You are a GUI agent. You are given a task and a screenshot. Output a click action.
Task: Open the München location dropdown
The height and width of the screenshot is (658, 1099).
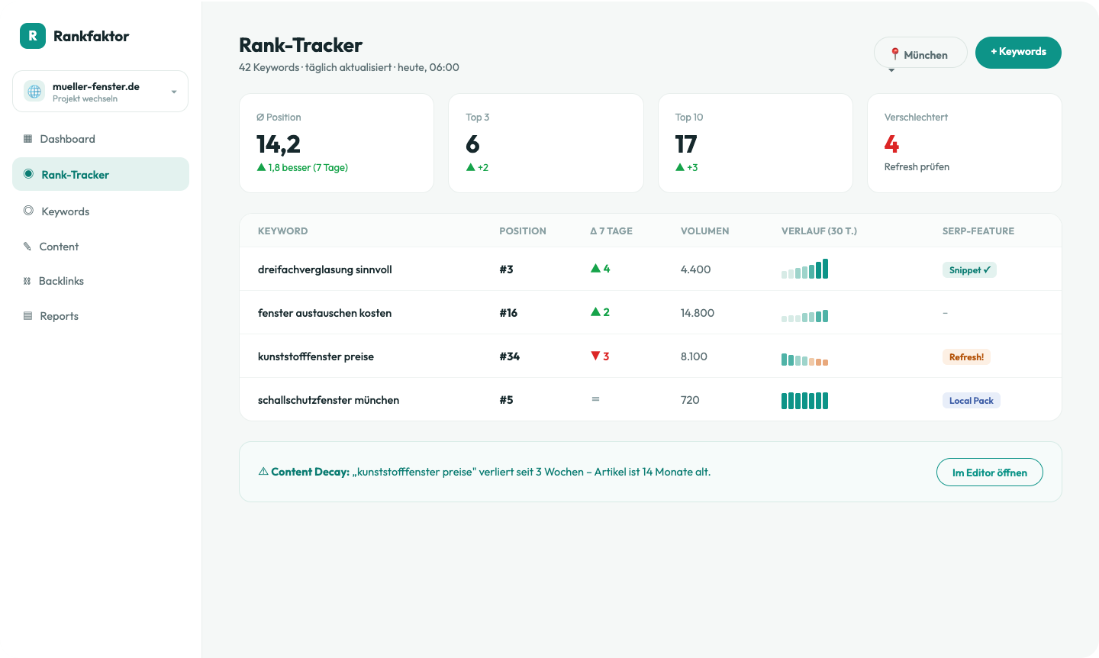tap(920, 53)
